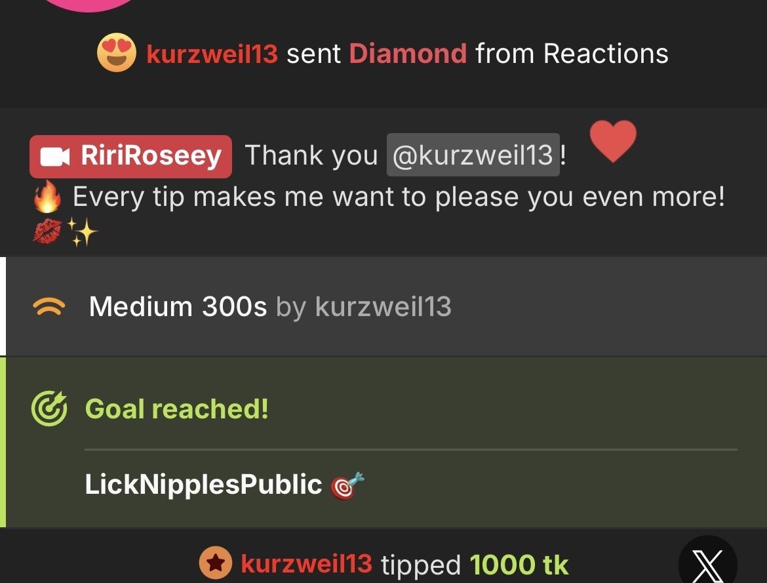Open the X (Twitter) round button
Screen dimensions: 767x583
coord(708,561)
